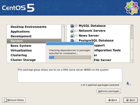Uncheck the MySQL Database checkbox
Viewport: 140px width, 105px height.
click(x=76, y=26)
